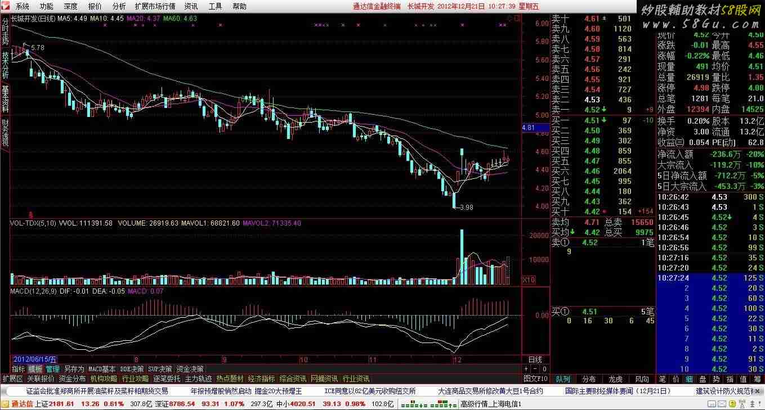Open 图文F10 company info
765x410 pixels.
535,379
